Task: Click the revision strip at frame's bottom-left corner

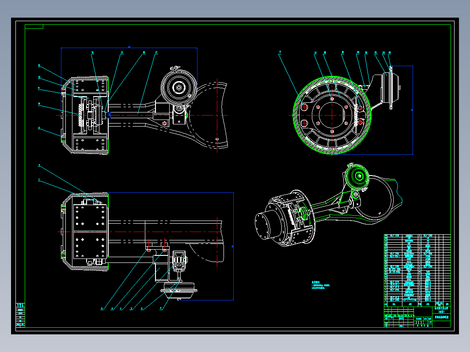Action: click(20, 315)
